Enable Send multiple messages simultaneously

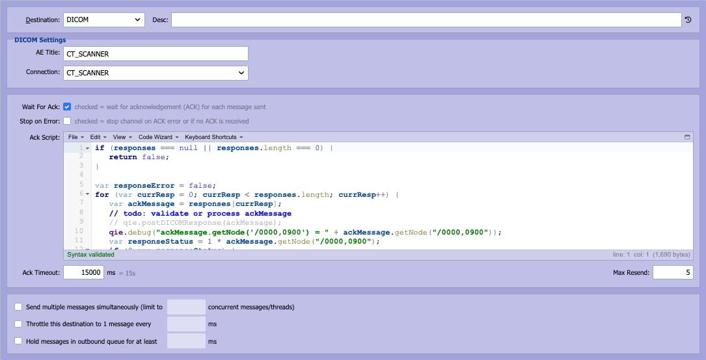coord(18,307)
